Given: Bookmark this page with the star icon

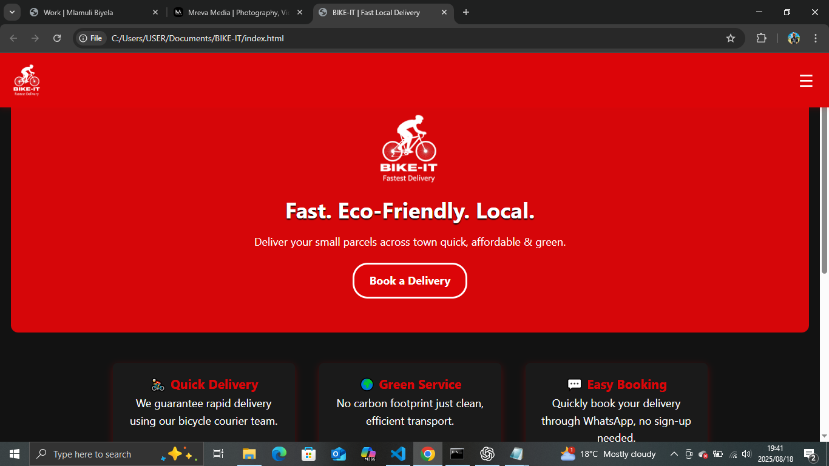Looking at the screenshot, I should click(x=731, y=38).
